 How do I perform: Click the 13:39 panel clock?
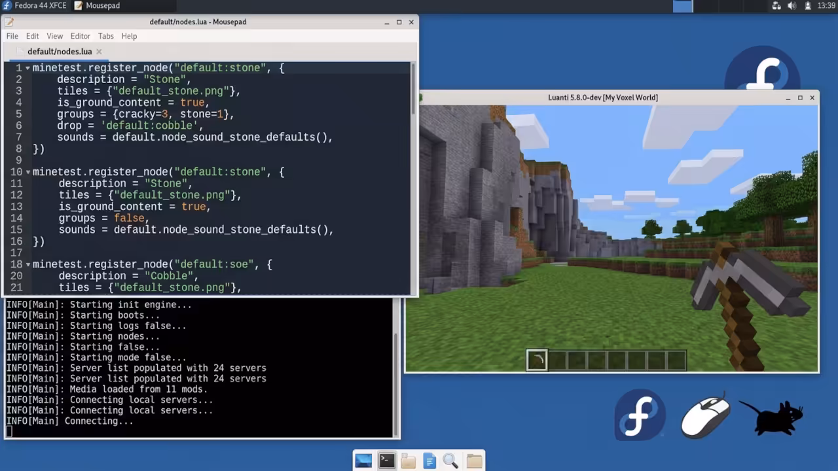(x=826, y=6)
